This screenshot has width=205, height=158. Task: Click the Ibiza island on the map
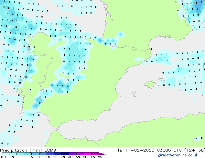point(134,93)
